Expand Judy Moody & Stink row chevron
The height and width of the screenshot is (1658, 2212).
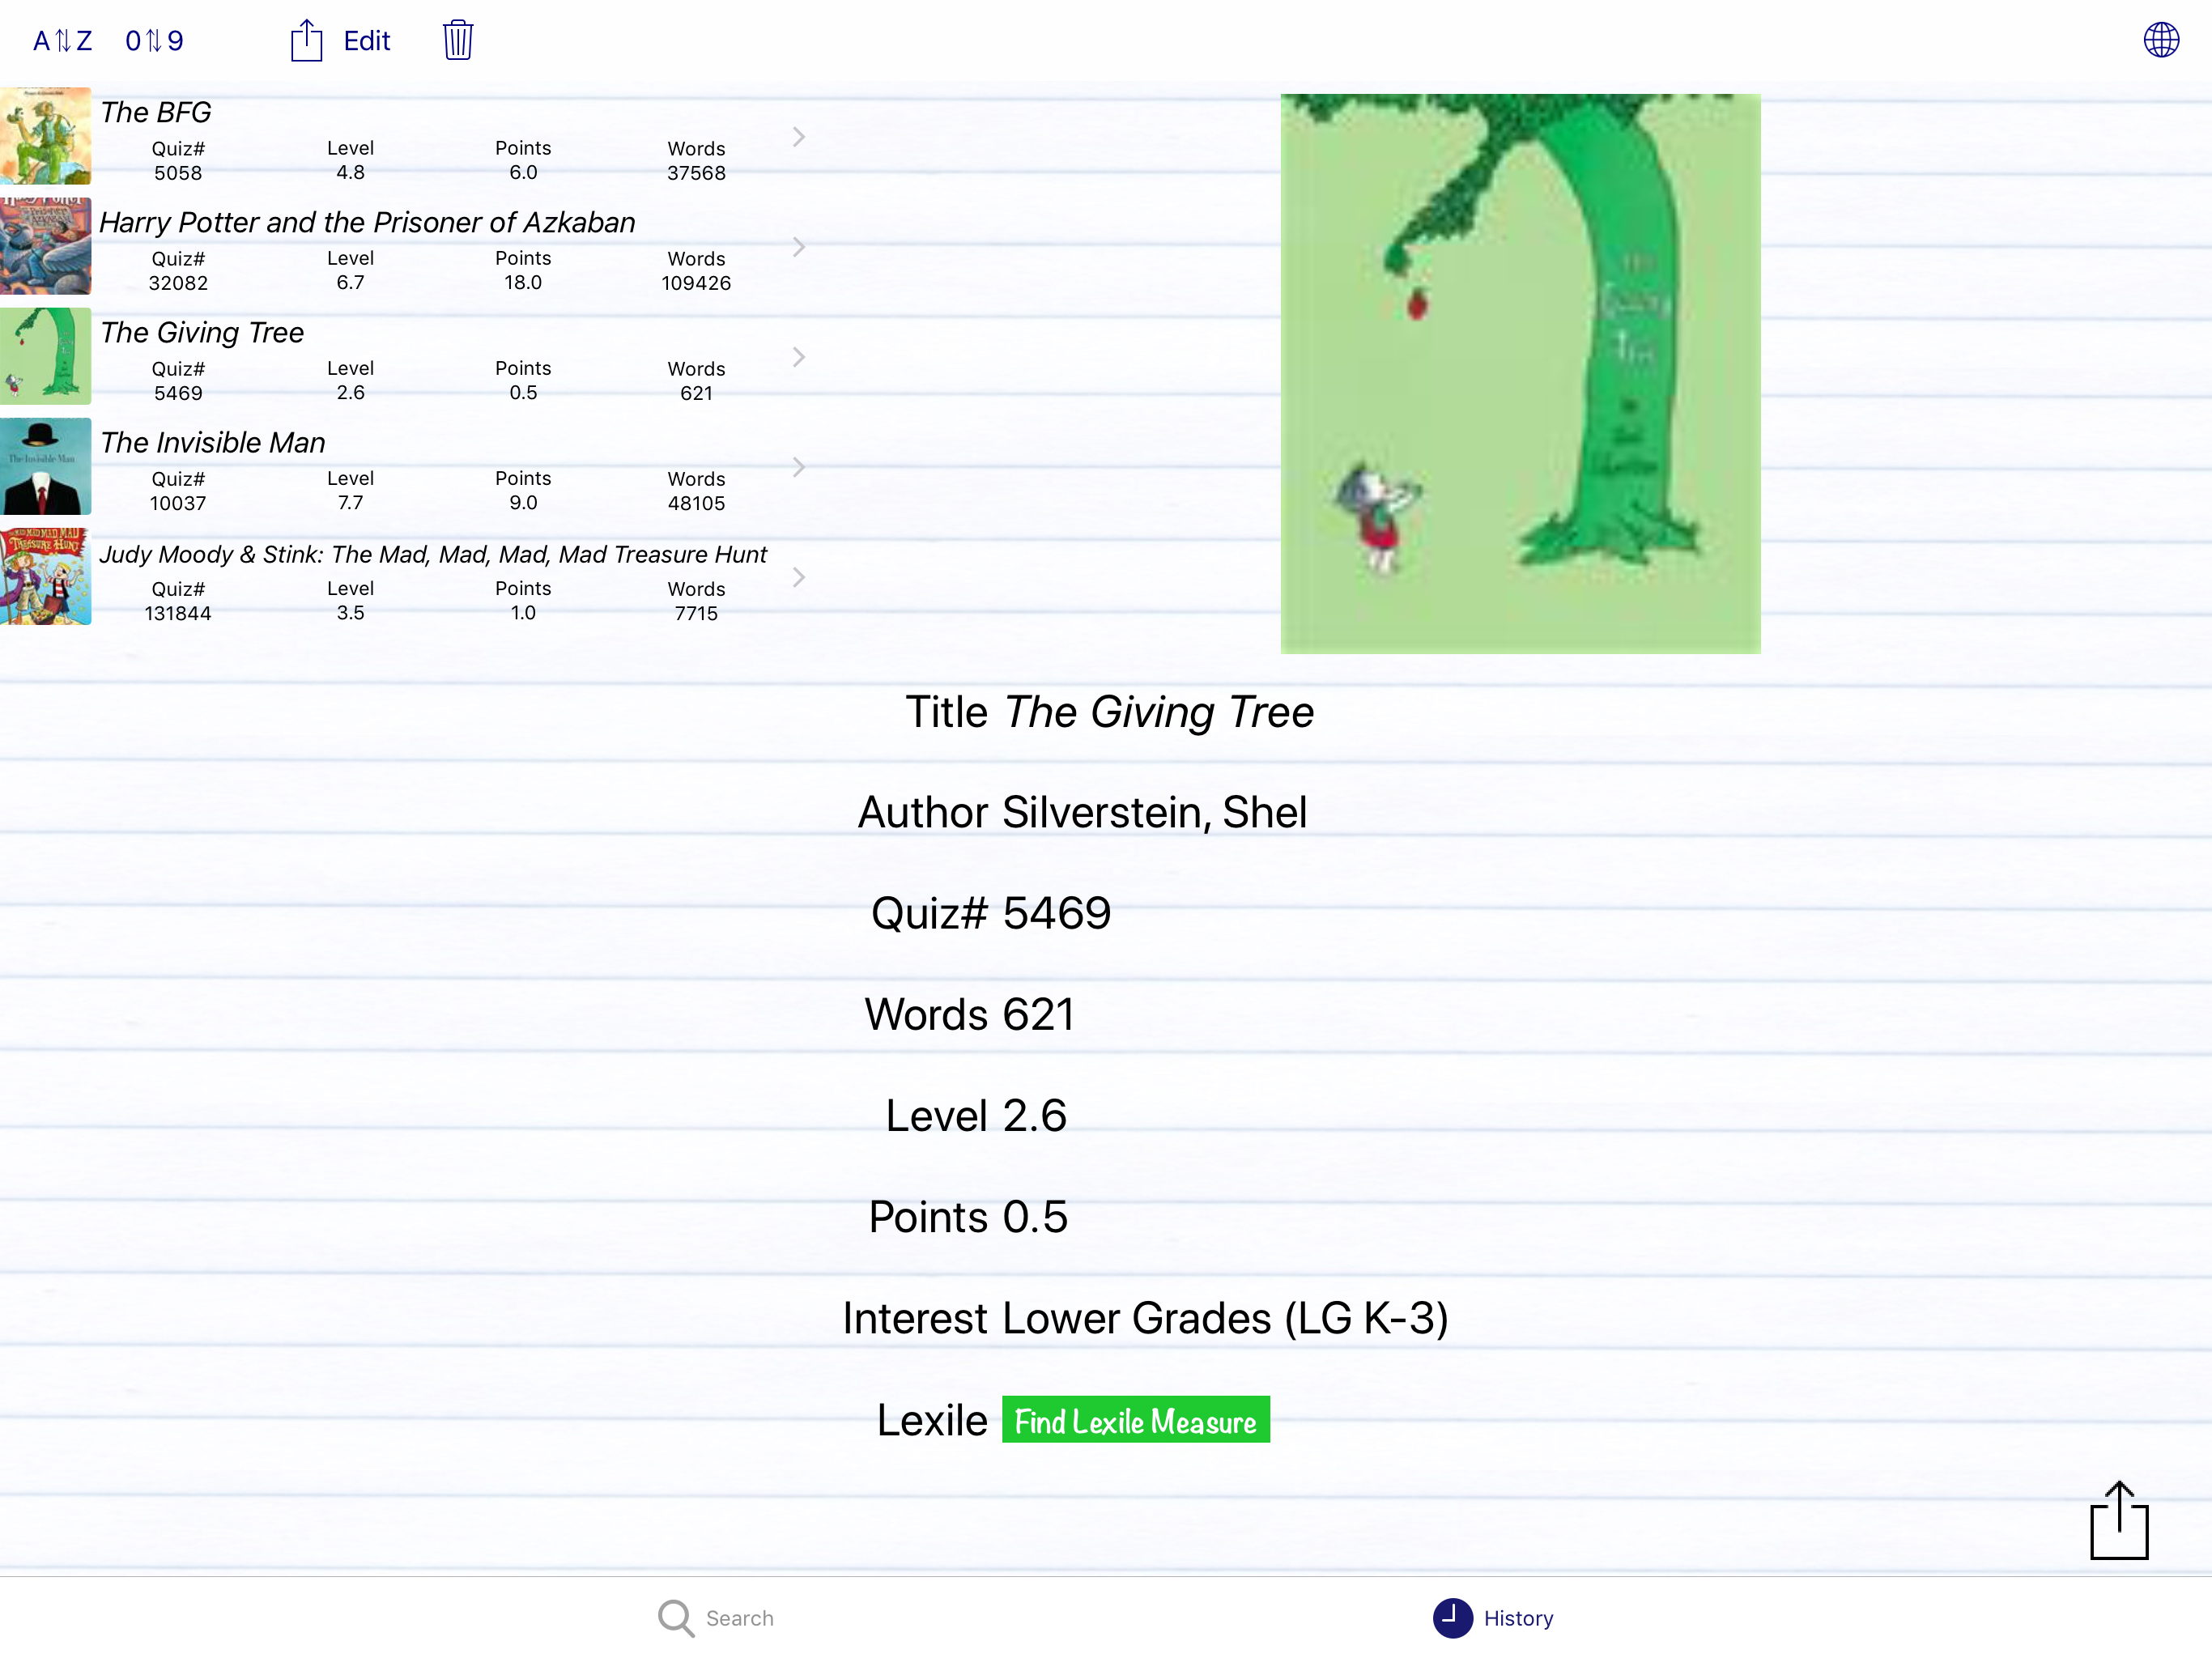pos(798,577)
